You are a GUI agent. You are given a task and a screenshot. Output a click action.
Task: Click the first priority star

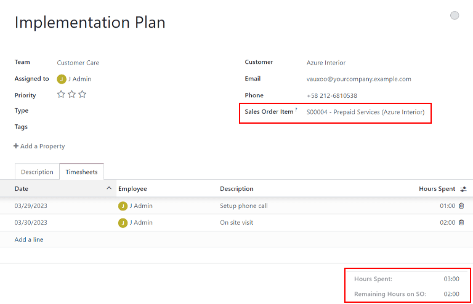pyautogui.click(x=61, y=95)
